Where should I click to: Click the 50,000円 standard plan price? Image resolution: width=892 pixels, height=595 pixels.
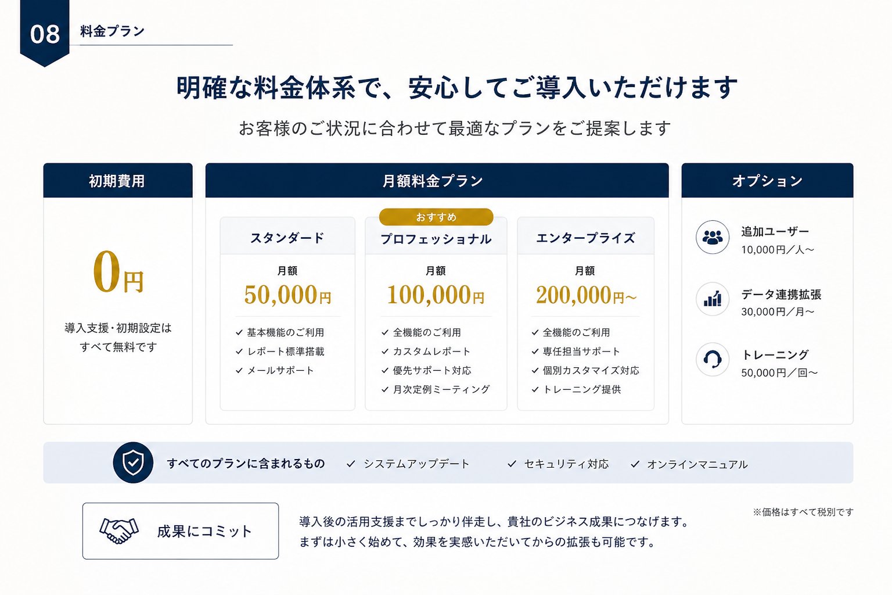(x=287, y=295)
